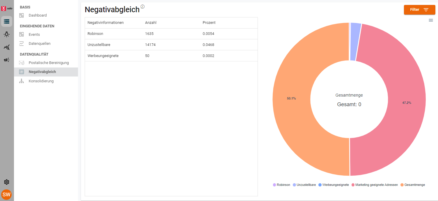Image resolution: width=438 pixels, height=201 pixels.
Task: Open chart hamburger export menu
Action: pyautogui.click(x=431, y=20)
